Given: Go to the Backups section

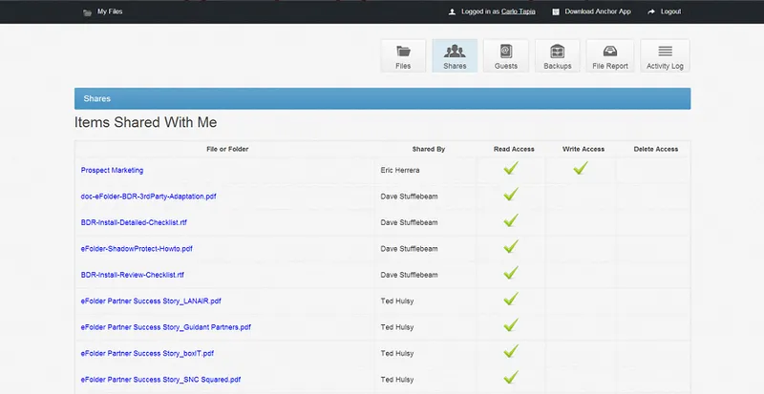Looking at the screenshot, I should pos(558,56).
